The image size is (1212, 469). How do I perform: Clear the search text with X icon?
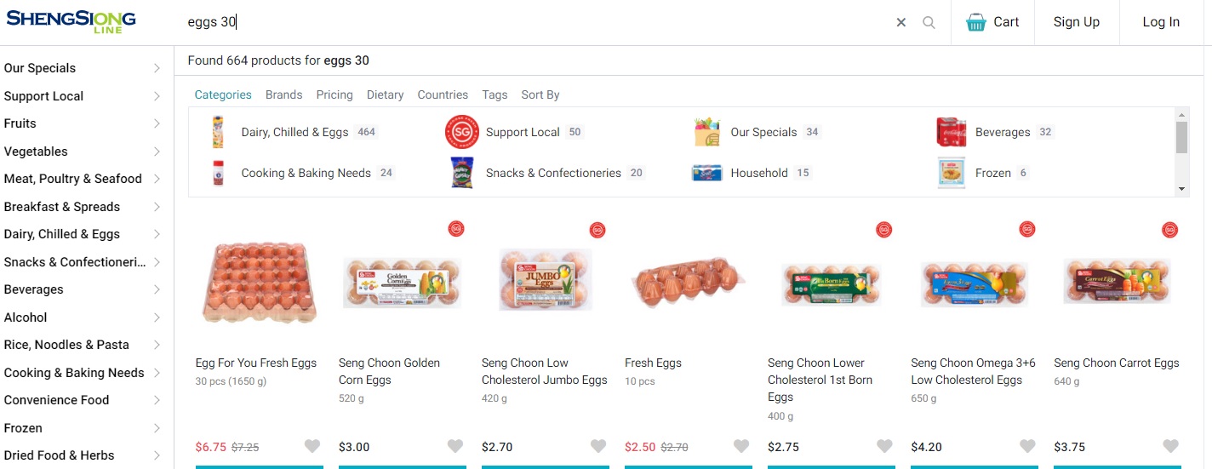point(901,23)
